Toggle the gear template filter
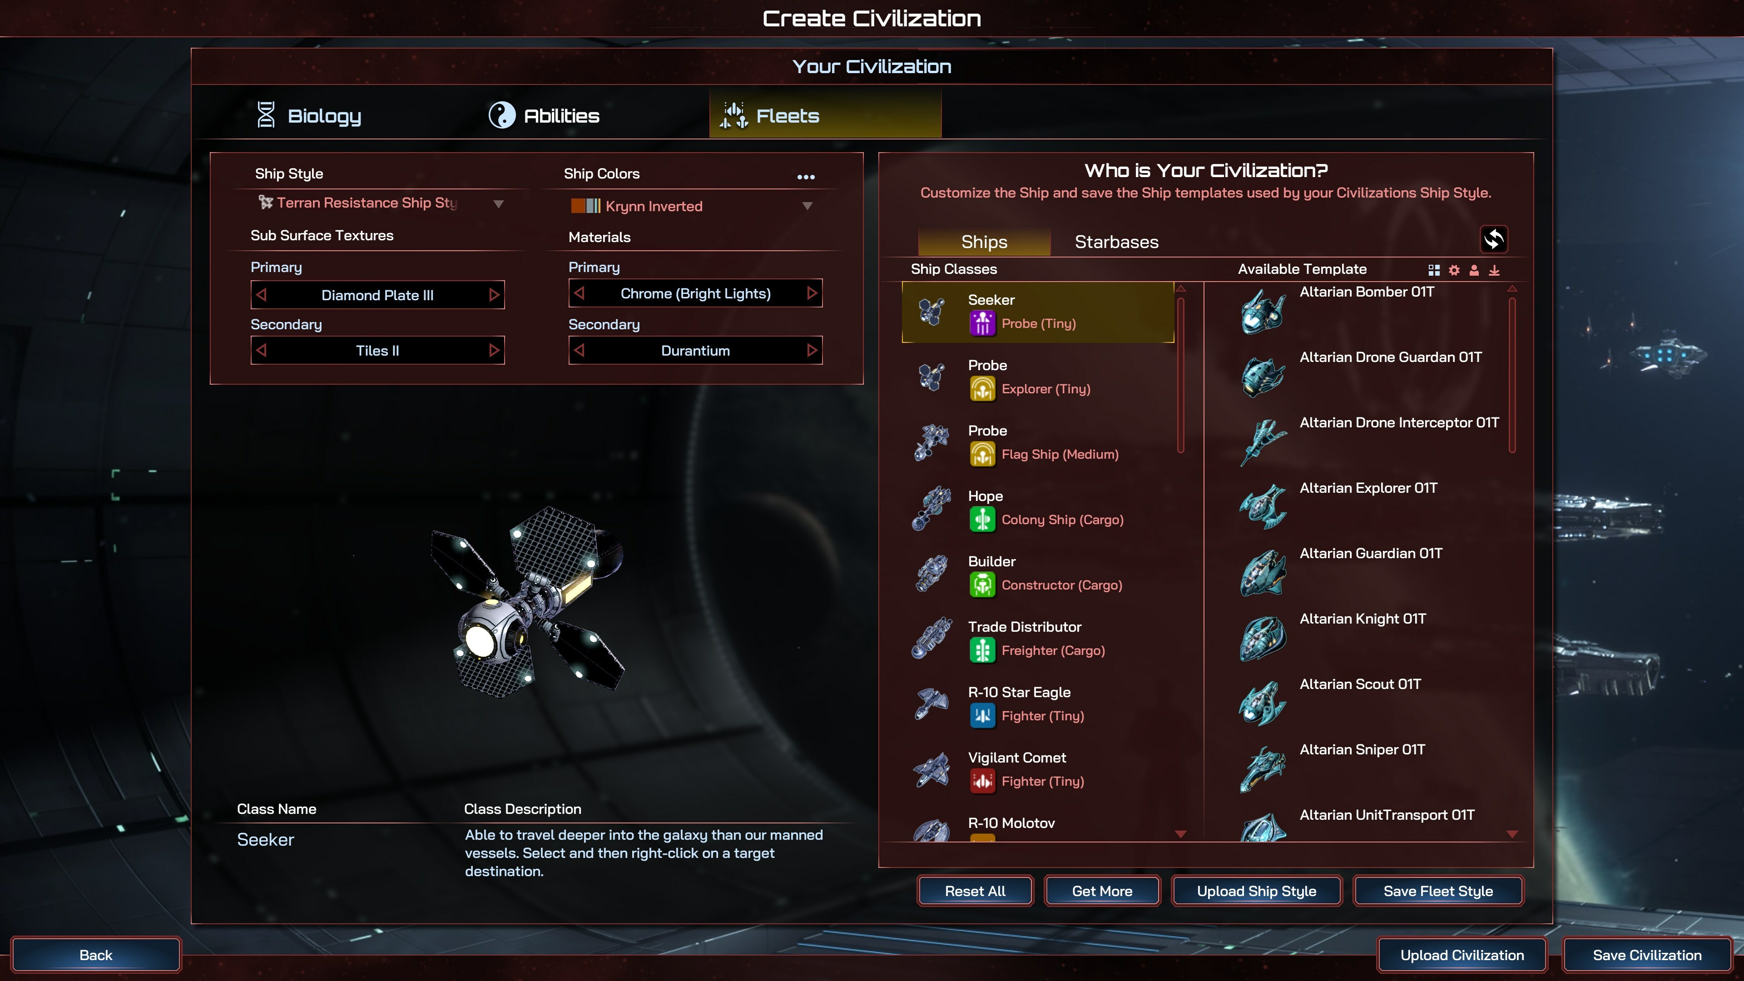Screen dimensions: 1744x981 (x=1454, y=270)
